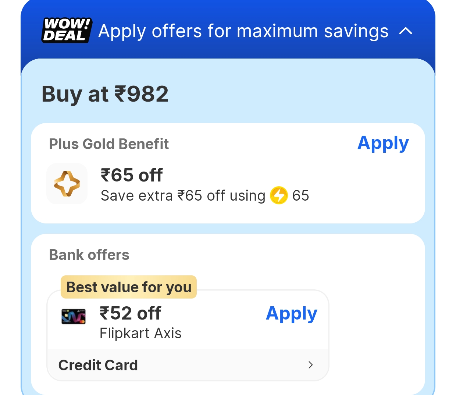Select the 'Plus Gold Benefit' section title
The image size is (456, 395).
pos(109,144)
